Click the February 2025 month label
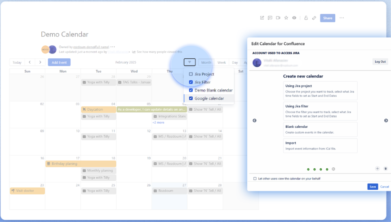The height and width of the screenshot is (222, 391). pos(126,62)
